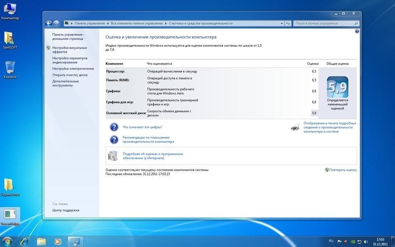This screenshot has width=395, height=247.
Task: Click the question icon beside 'Рекомендации по повышению'
Action: (x=114, y=140)
